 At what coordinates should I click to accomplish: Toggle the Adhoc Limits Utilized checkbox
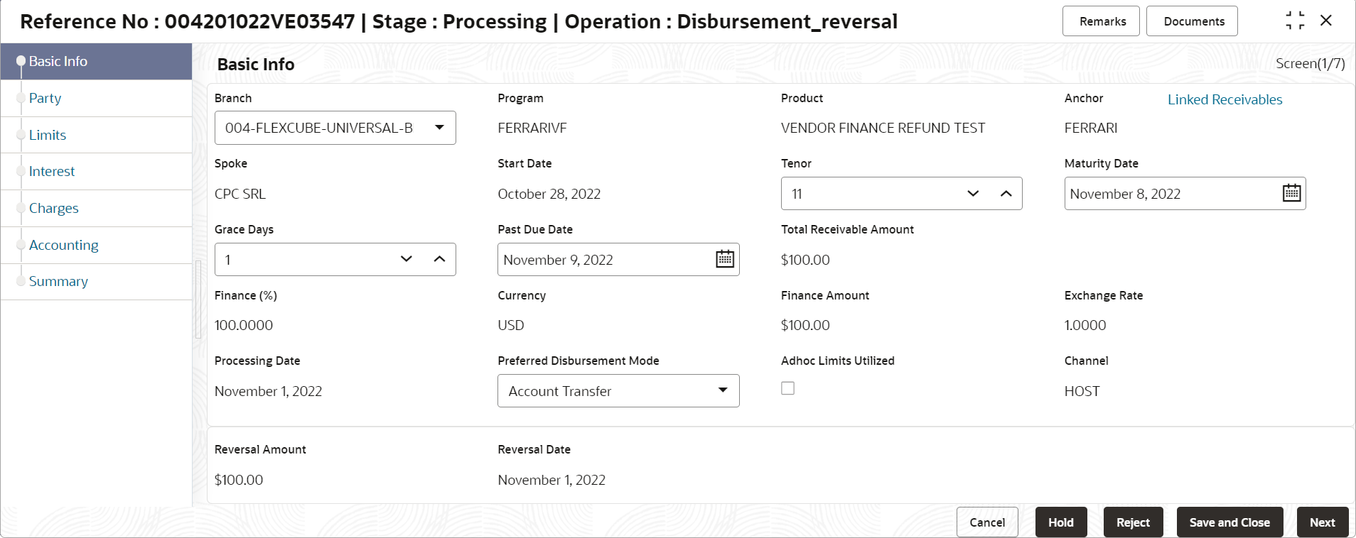point(787,388)
